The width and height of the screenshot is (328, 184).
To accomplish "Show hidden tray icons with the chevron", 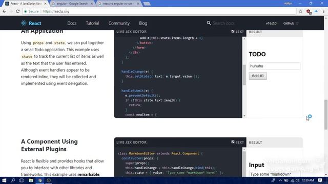I will [280, 180].
